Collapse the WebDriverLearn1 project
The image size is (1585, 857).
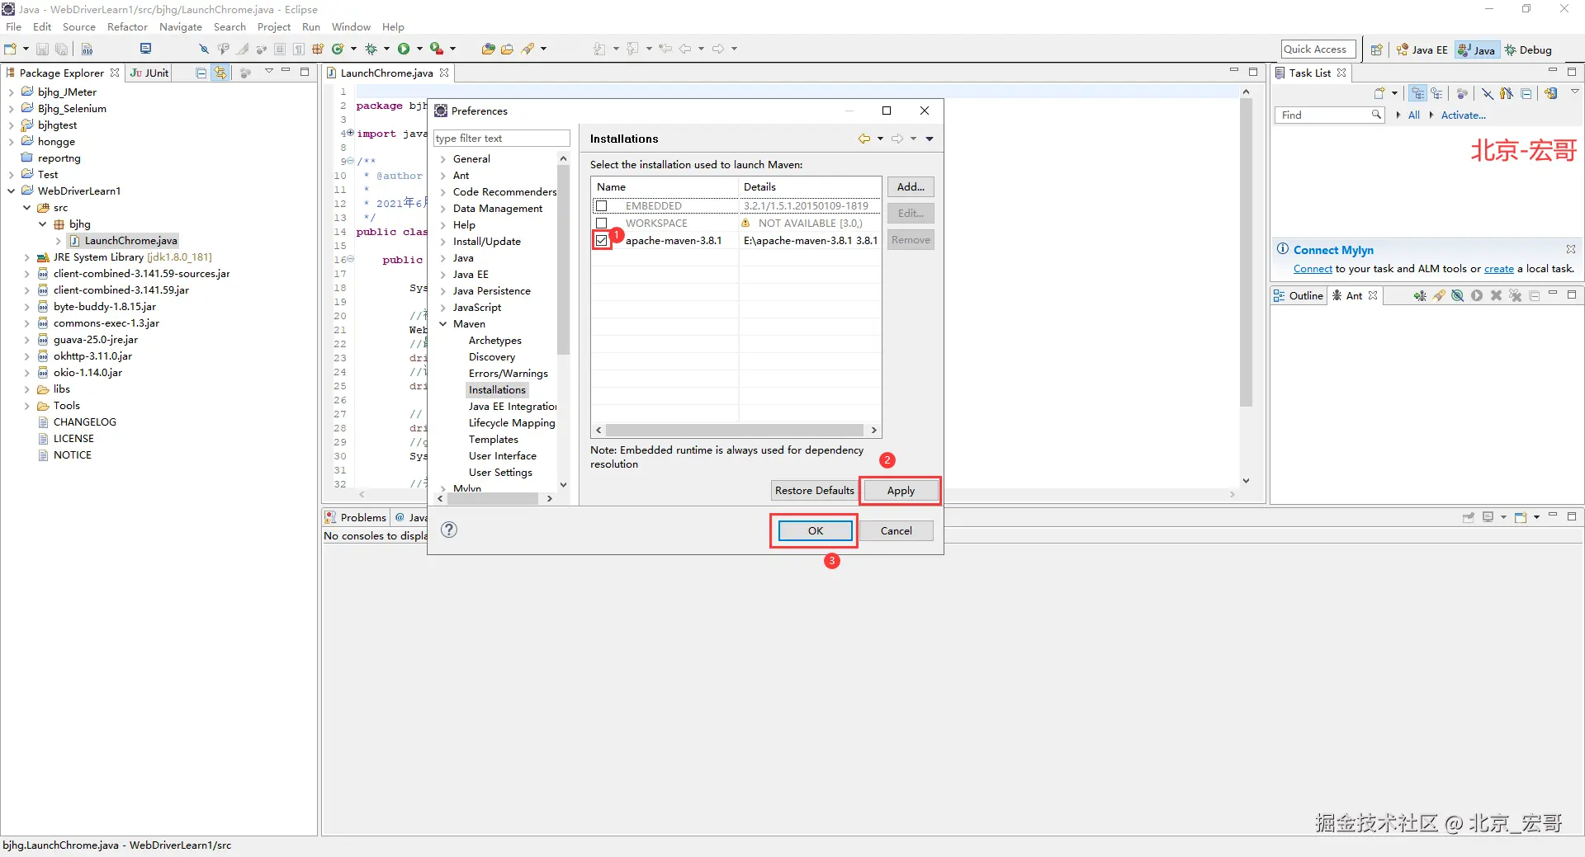[12, 191]
